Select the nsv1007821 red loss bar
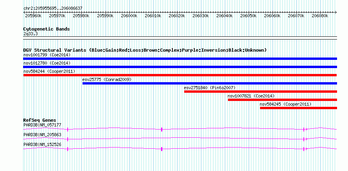 tap(282, 100)
